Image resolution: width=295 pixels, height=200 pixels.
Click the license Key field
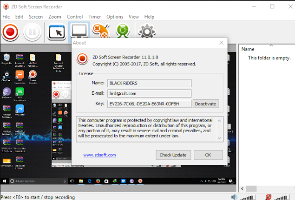(x=150, y=104)
